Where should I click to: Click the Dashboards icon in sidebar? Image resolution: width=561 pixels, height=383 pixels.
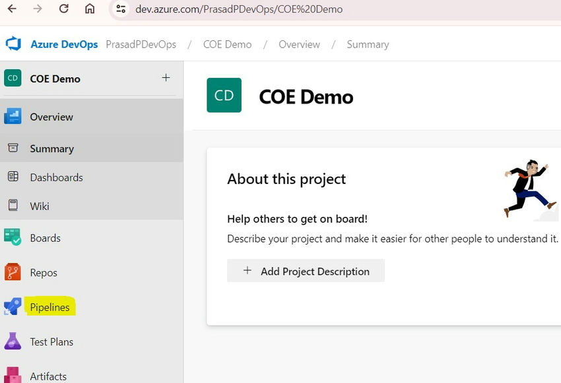tap(13, 177)
